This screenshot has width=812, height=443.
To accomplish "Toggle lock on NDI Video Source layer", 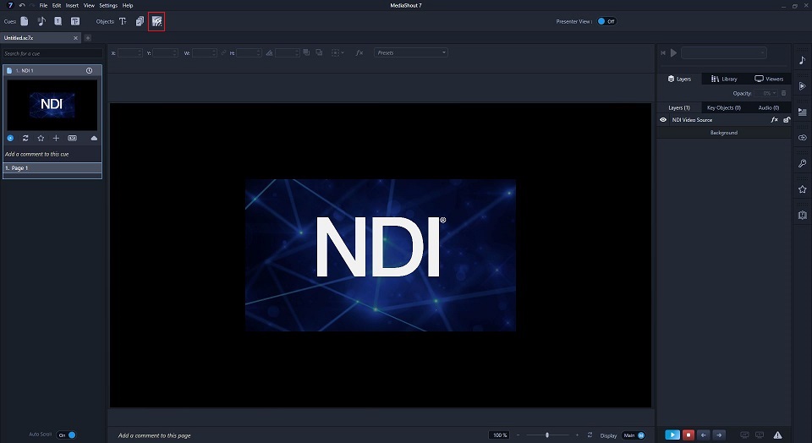I will tap(786, 119).
